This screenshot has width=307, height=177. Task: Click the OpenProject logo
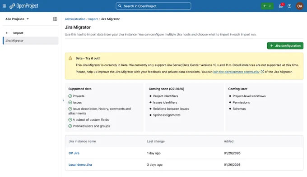[x=24, y=6]
